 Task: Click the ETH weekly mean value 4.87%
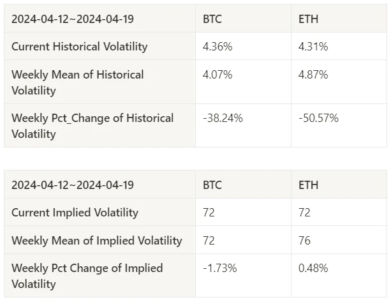313,75
